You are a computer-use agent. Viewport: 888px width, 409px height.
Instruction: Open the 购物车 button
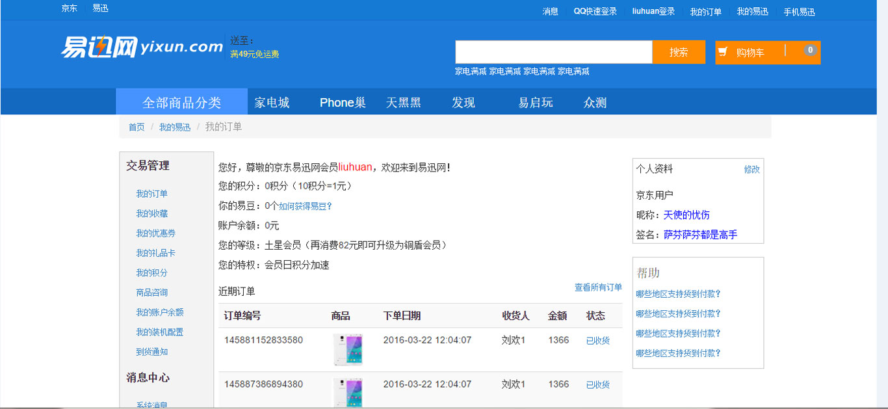point(768,53)
